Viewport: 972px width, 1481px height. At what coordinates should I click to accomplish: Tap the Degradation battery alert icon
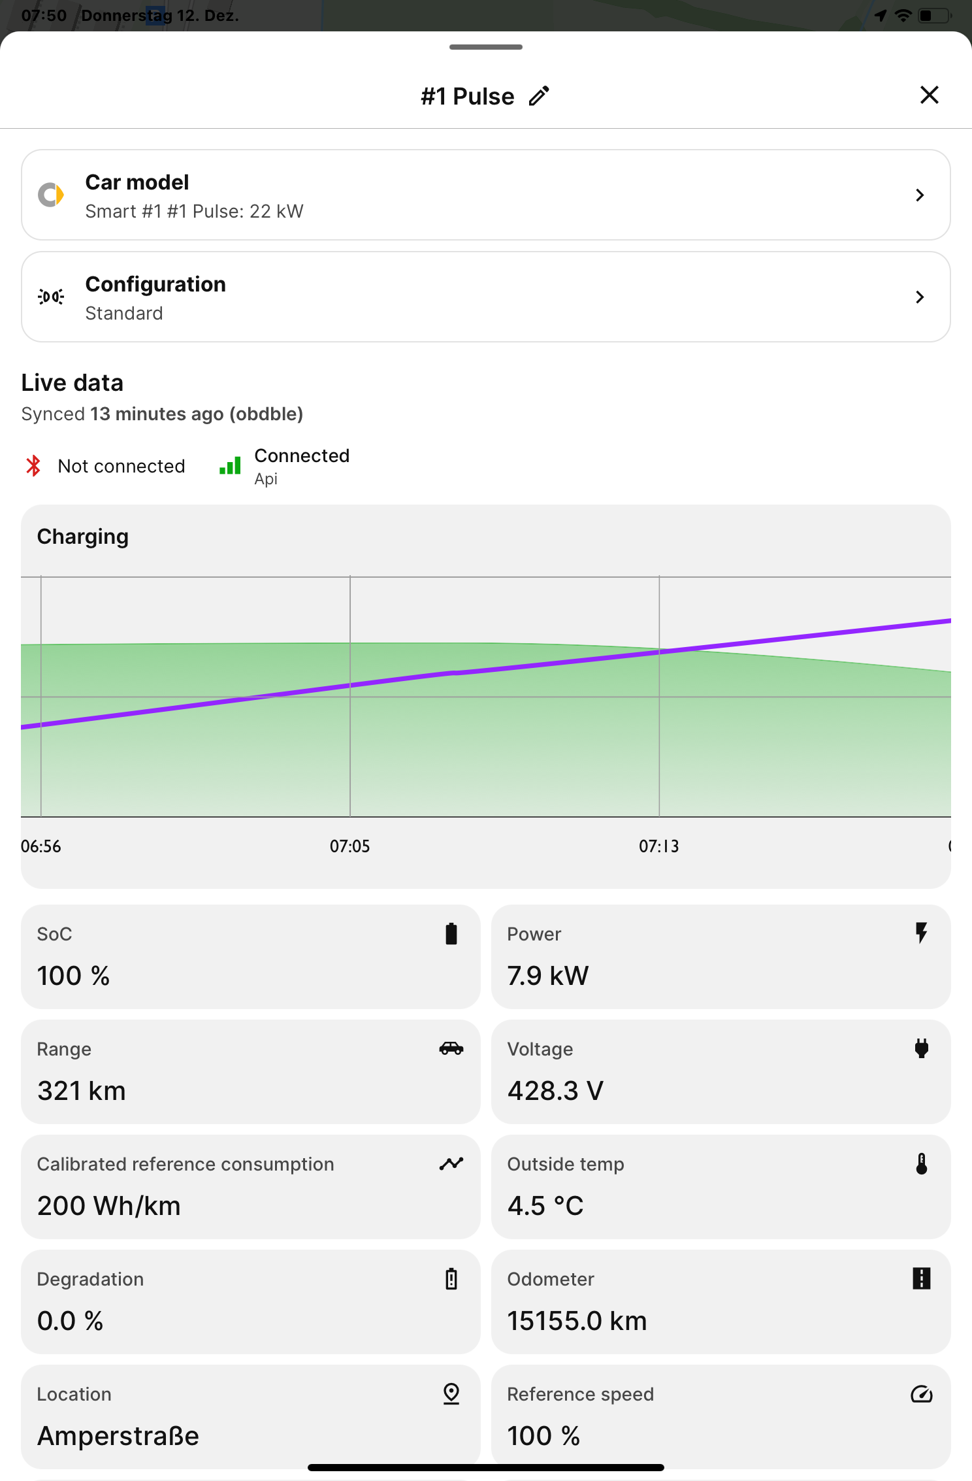click(451, 1278)
